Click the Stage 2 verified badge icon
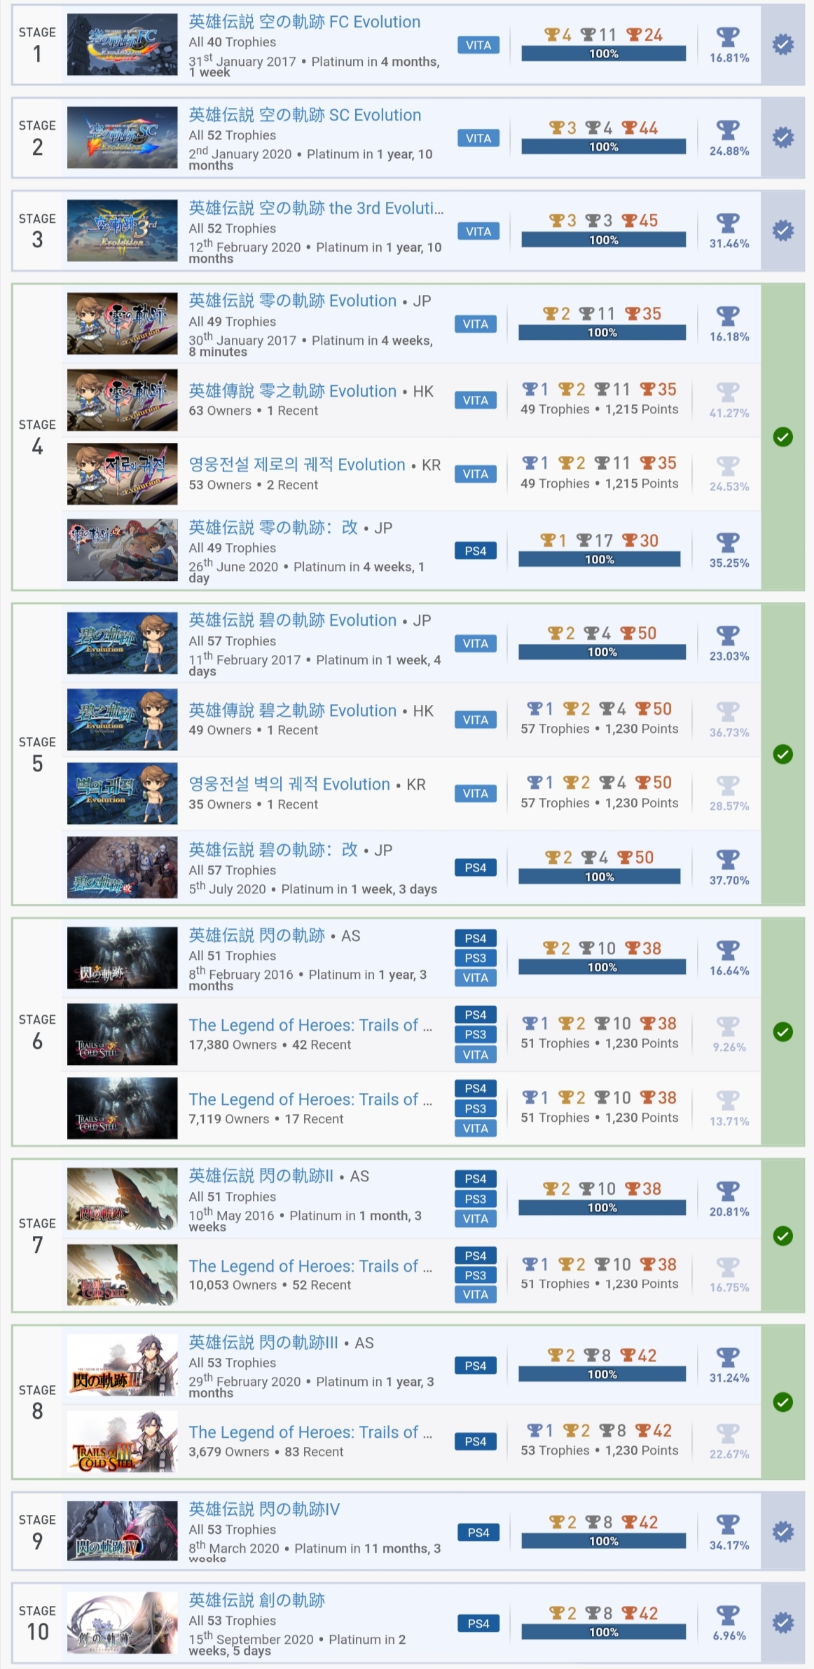 [x=782, y=137]
